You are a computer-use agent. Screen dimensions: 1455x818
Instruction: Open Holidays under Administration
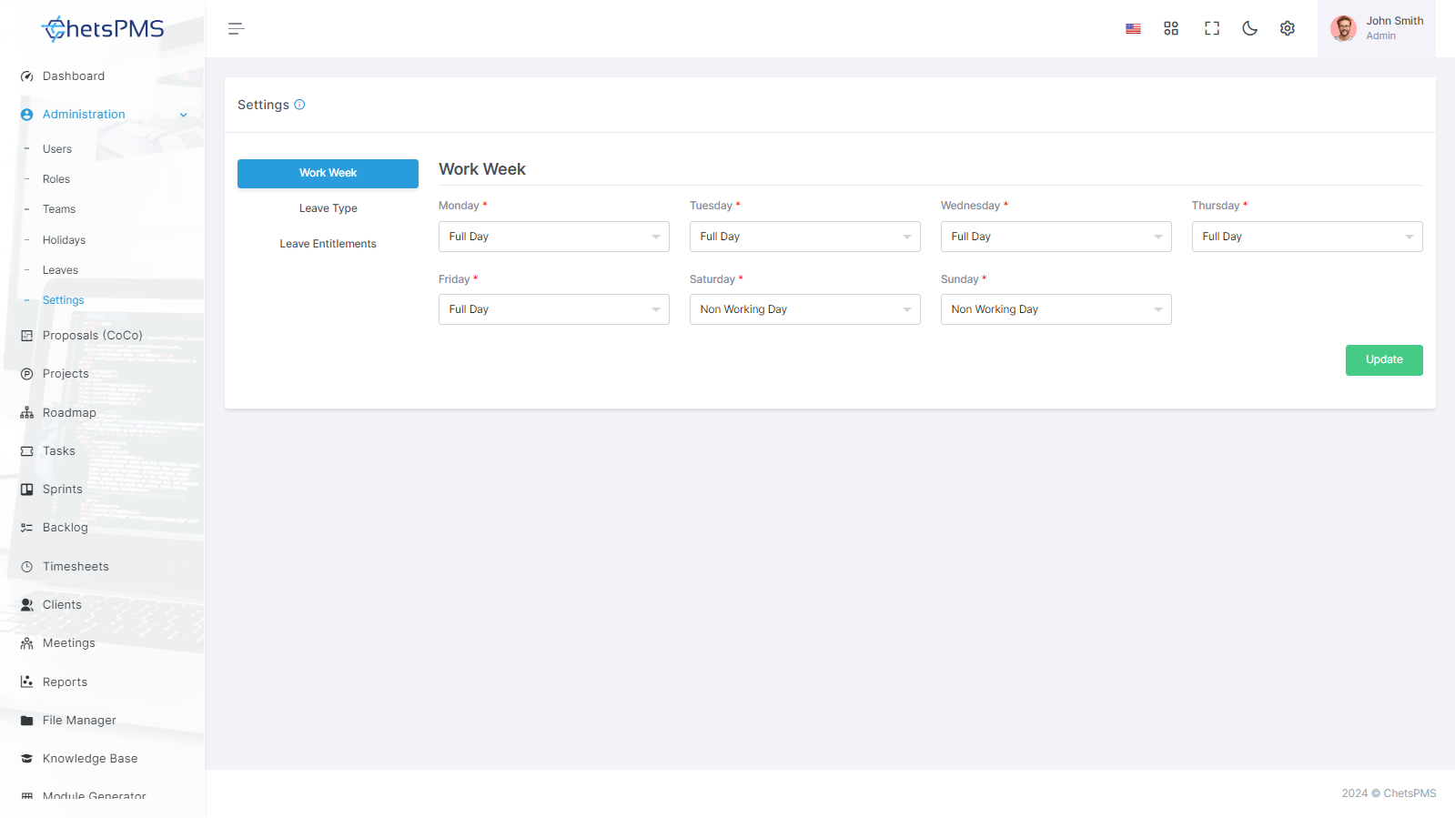click(x=64, y=240)
